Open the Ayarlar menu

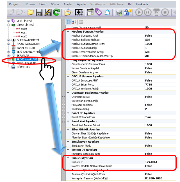click(x=81, y=4)
